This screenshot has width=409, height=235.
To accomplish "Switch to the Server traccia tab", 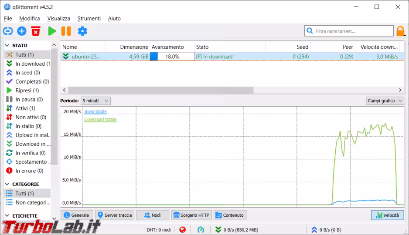I will tap(114, 215).
